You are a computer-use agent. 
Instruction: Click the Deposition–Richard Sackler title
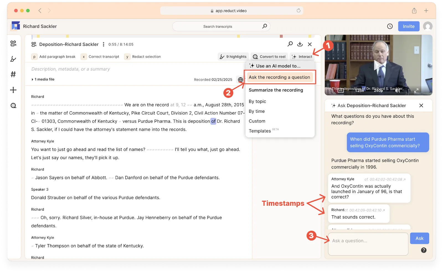pyautogui.click(x=69, y=44)
